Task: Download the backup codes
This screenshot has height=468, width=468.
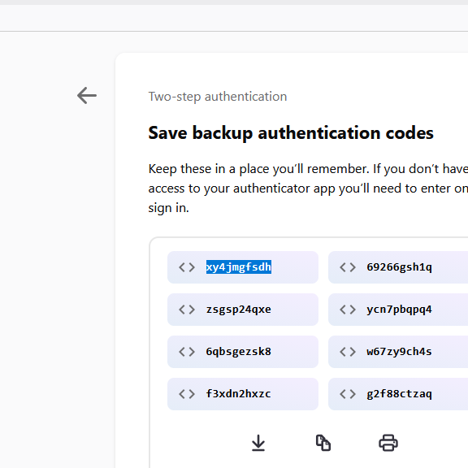Action: pyautogui.click(x=258, y=443)
